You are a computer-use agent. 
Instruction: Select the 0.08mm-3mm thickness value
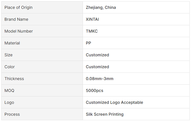(x=99, y=79)
